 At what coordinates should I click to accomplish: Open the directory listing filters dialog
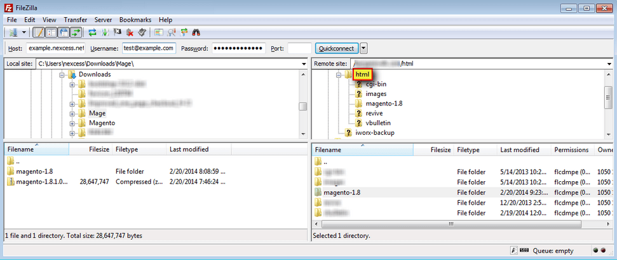159,32
